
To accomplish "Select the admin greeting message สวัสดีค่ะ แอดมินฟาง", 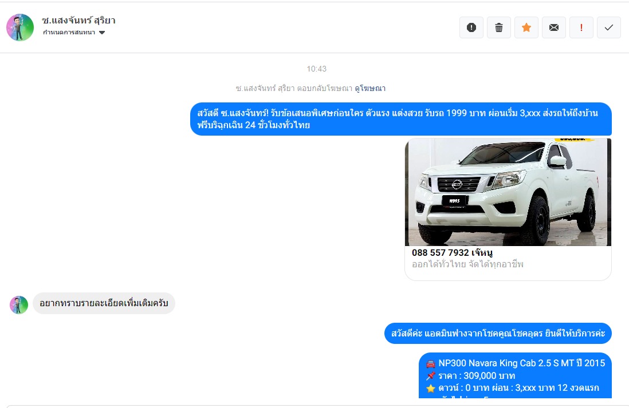I will pos(498,334).
